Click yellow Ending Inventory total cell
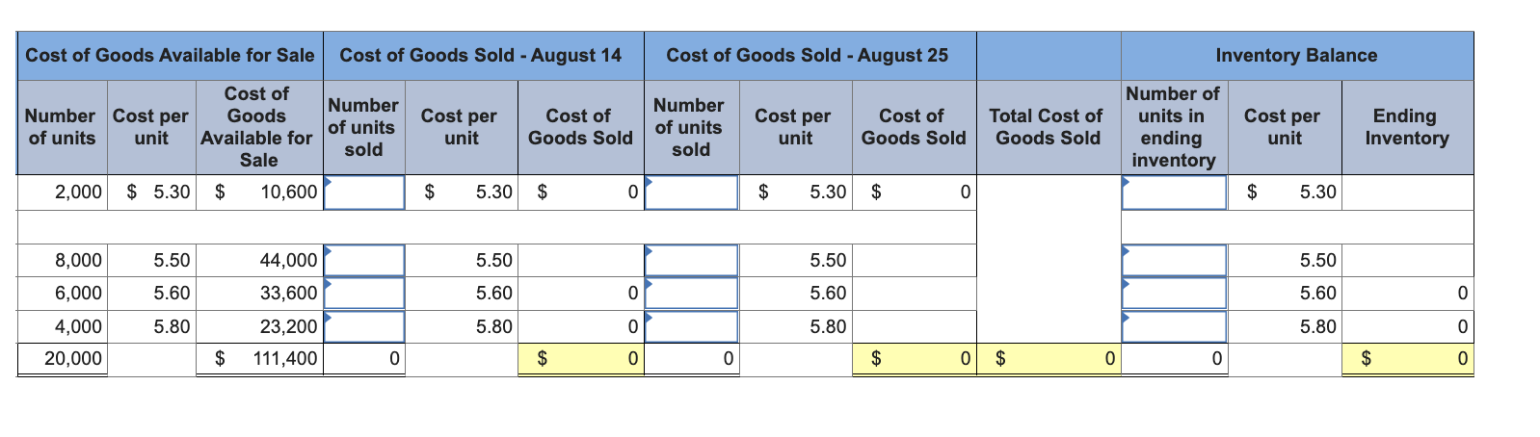1540x437 pixels. point(1407,359)
